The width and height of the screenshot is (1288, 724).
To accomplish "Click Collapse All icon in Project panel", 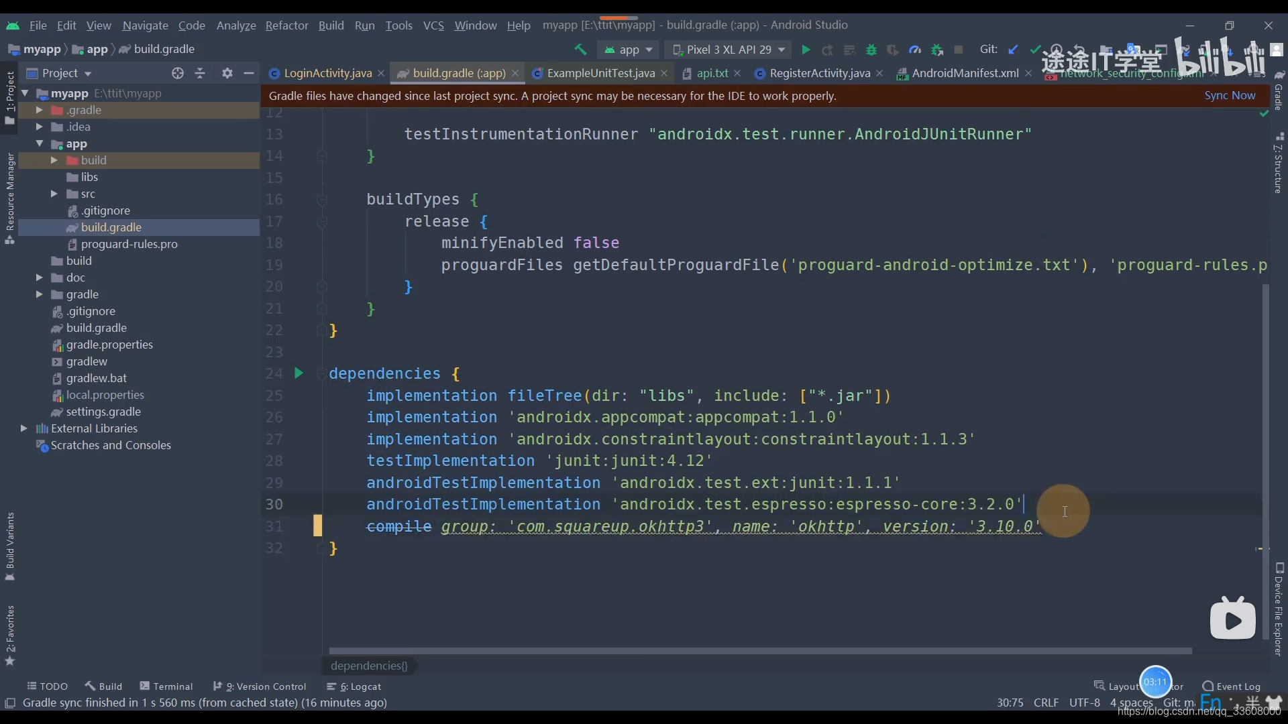I will 200,73.
